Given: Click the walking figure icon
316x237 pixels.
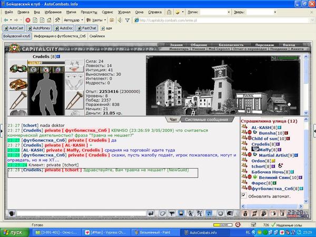Looking at the screenshot, I should tap(191, 213).
